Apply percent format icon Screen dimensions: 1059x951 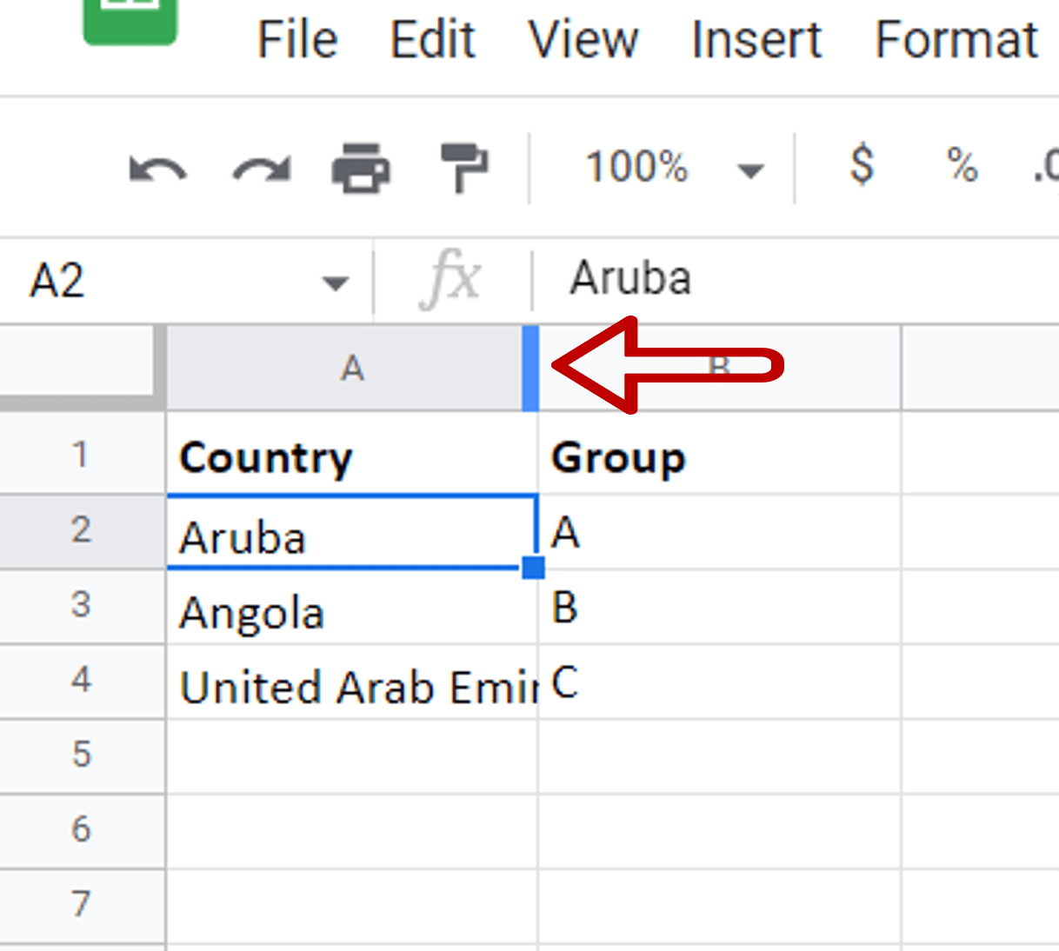click(x=962, y=168)
